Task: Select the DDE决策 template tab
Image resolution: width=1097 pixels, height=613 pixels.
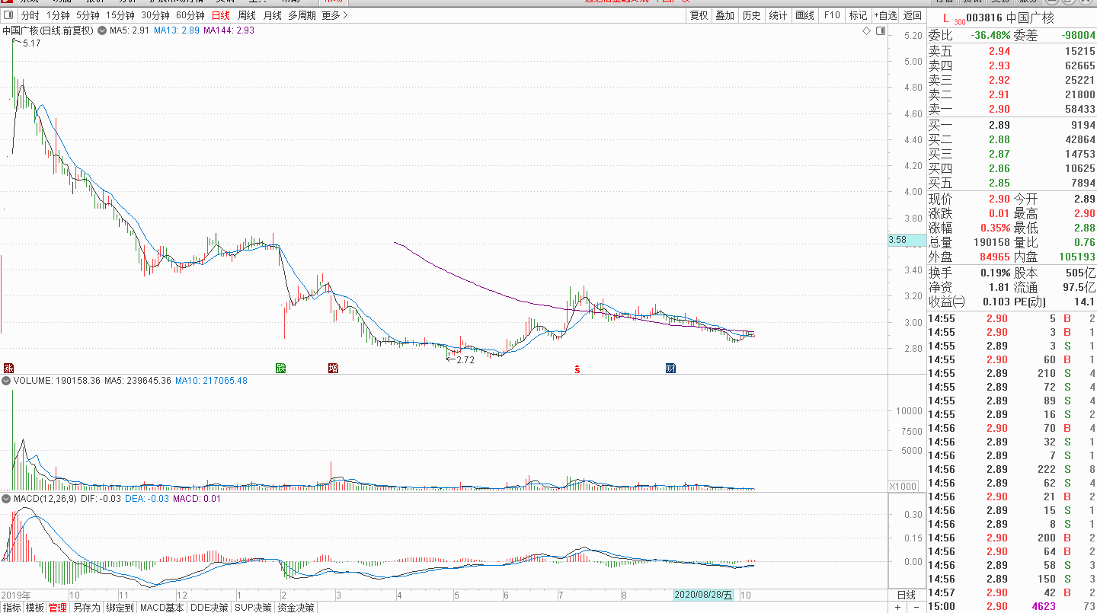Action: point(209,608)
